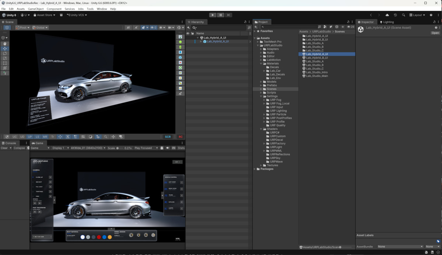442x255 pixels.
Task: Click Project search-by-type icon
Action: [325, 27]
